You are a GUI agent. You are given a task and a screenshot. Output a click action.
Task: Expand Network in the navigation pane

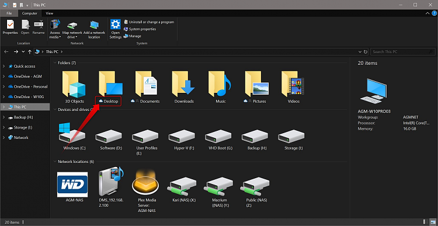(x=4, y=137)
